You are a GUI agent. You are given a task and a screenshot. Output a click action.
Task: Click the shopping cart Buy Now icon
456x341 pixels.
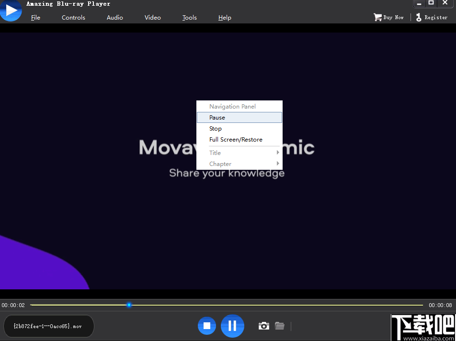point(378,17)
